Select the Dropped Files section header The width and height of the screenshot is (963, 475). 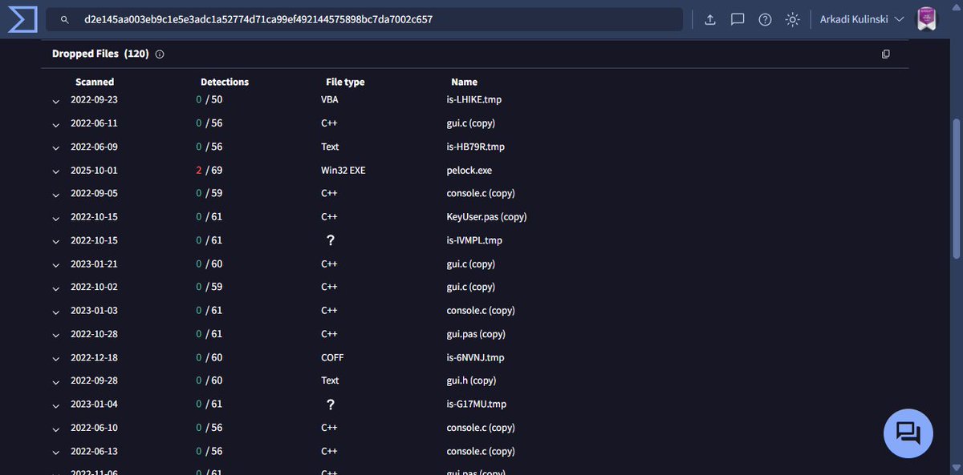pos(85,53)
